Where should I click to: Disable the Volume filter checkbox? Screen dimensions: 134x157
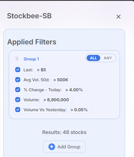pos(18,100)
